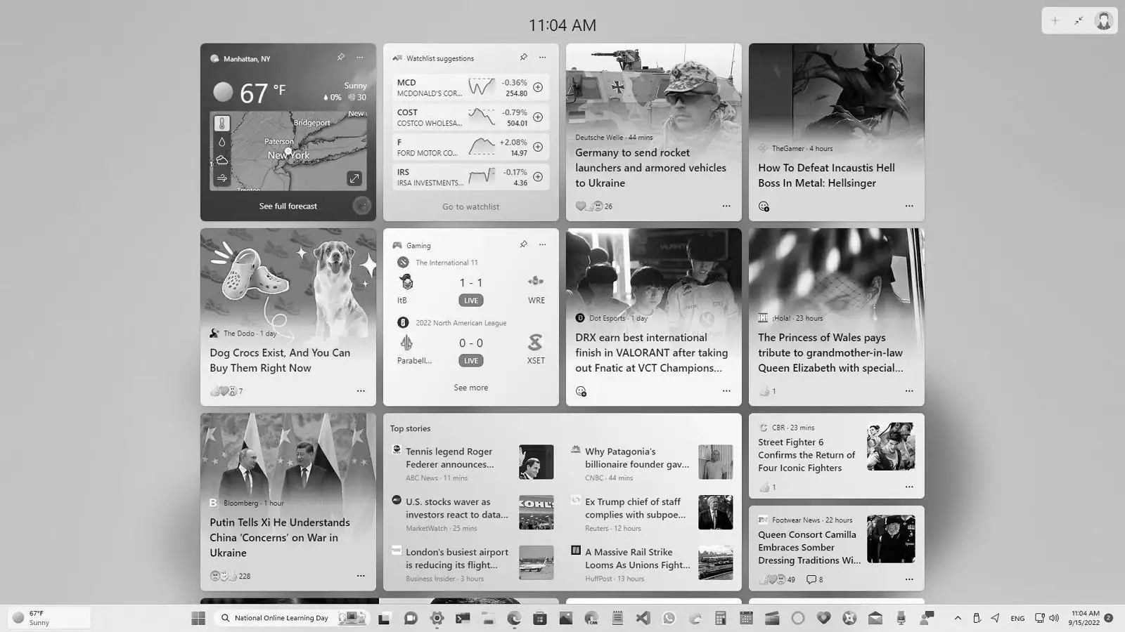This screenshot has width=1125, height=632.
Task: React to DRX VALORANT article
Action: [x=581, y=391]
